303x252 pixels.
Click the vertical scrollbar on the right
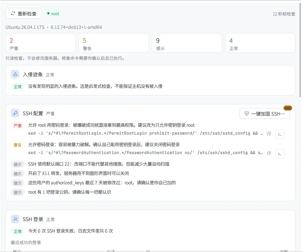pos(300,50)
